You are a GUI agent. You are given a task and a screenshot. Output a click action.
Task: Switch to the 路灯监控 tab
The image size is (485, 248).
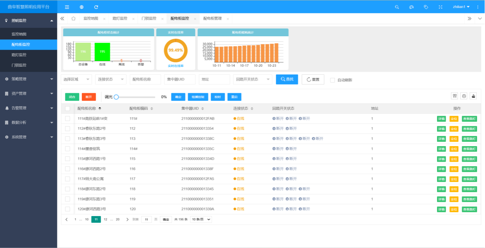coord(120,18)
